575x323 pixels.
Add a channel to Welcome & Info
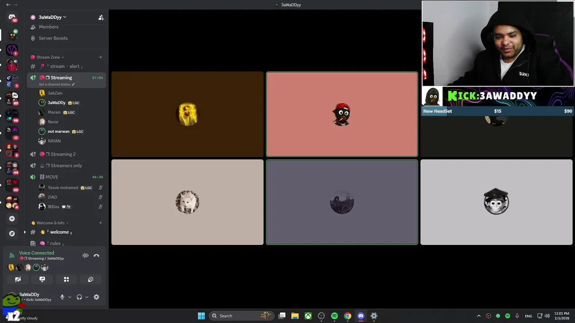tap(101, 223)
